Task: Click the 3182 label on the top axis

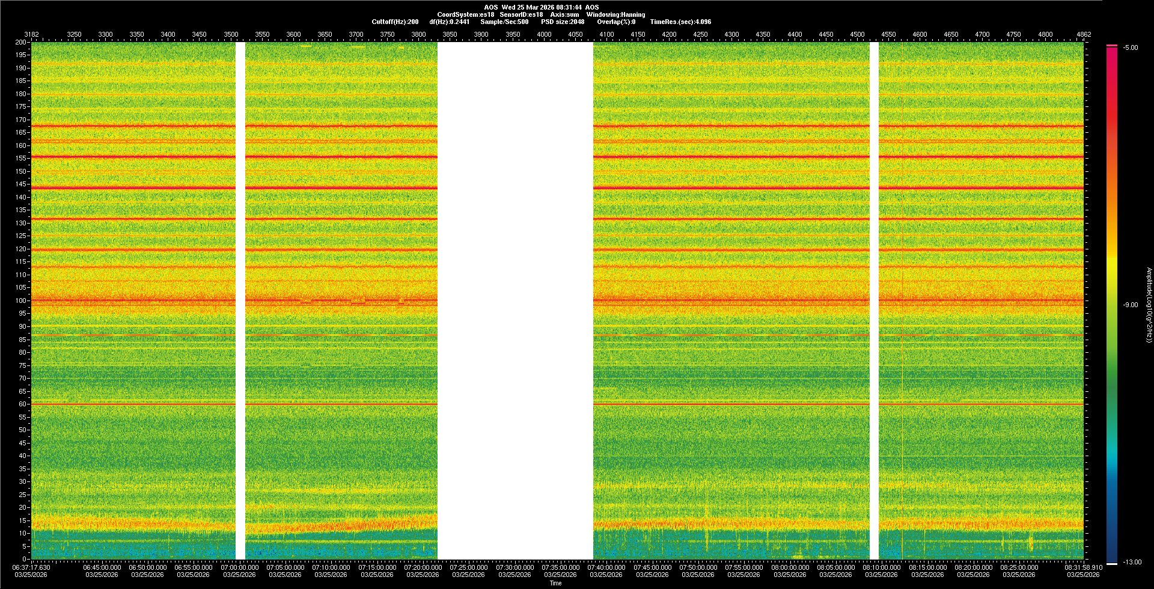Action: (x=31, y=34)
